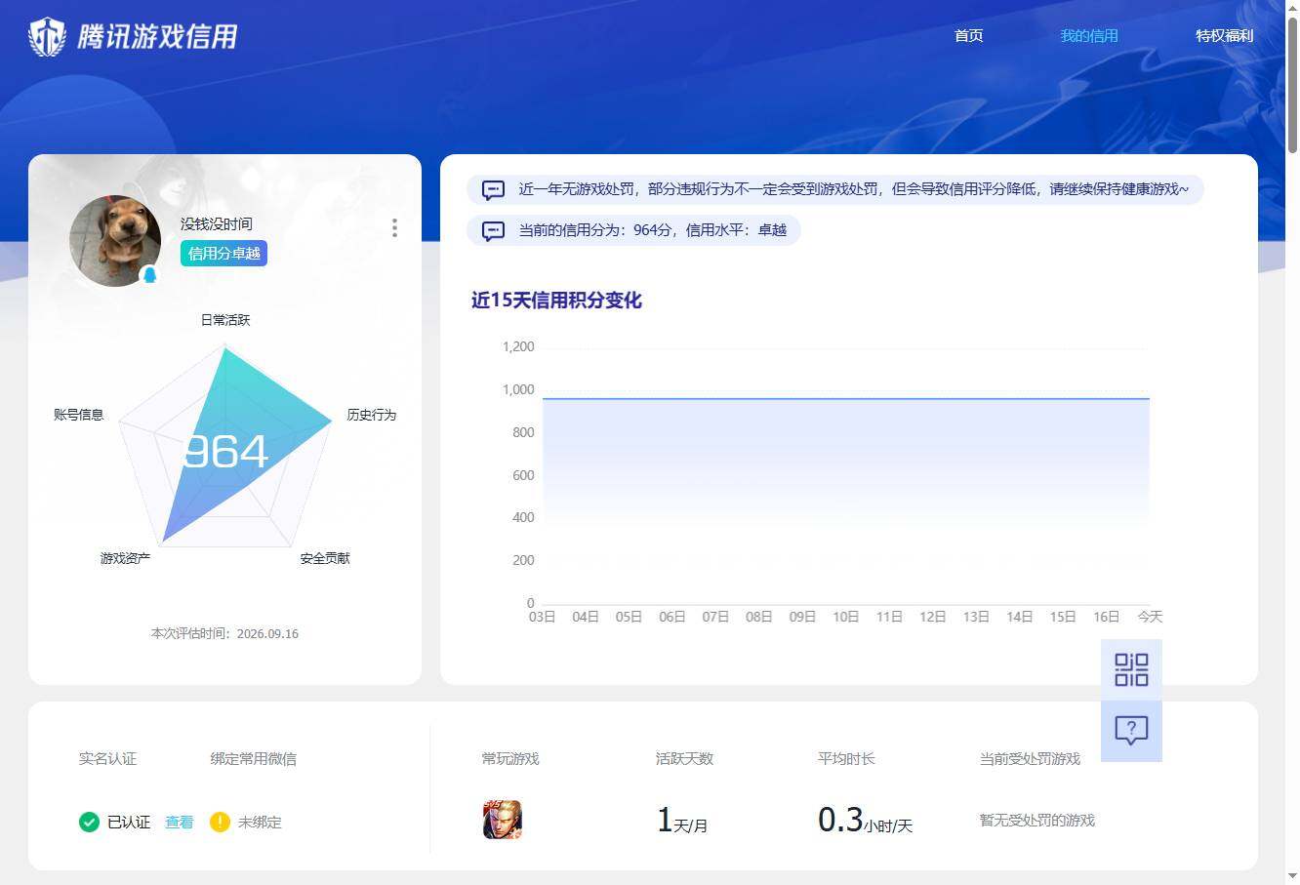Click the 常玩游戏 label

510,758
